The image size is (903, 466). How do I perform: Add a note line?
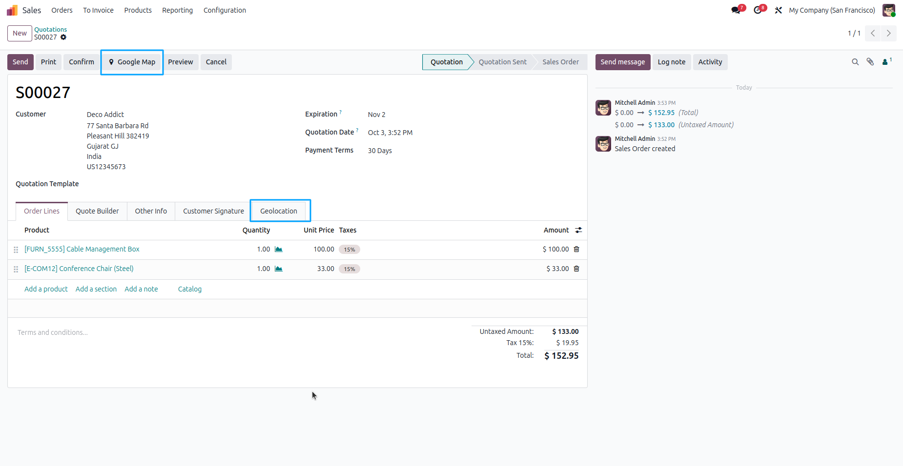[141, 289]
